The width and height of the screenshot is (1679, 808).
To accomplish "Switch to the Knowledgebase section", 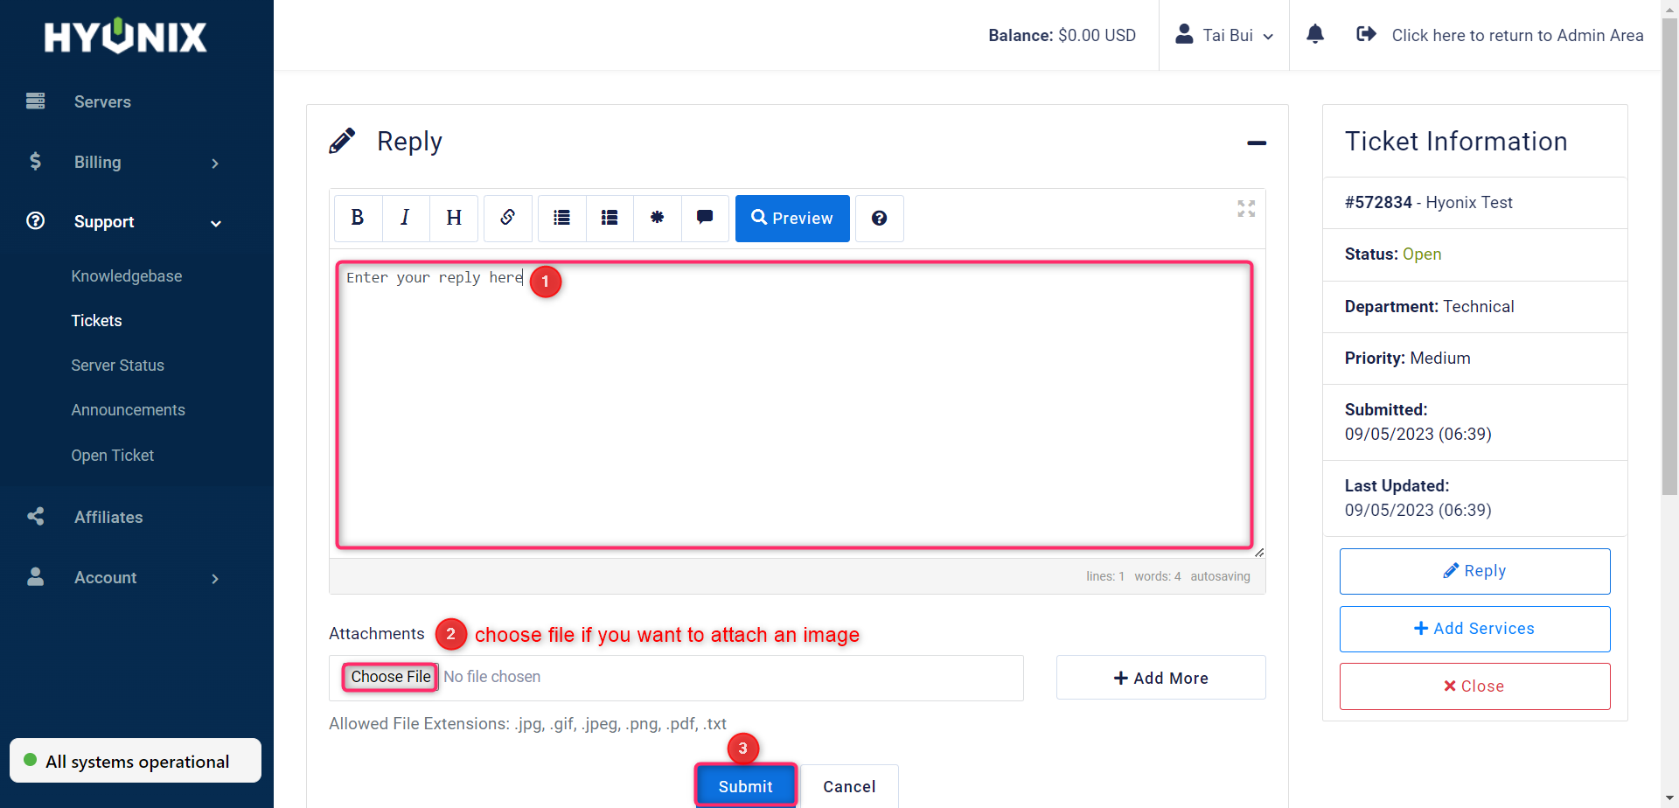I will [x=126, y=275].
